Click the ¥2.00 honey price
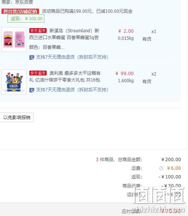 tap(126, 31)
